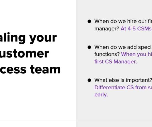
Task: Click the bullet before 'What else is important?'
Action: (x=89, y=80)
